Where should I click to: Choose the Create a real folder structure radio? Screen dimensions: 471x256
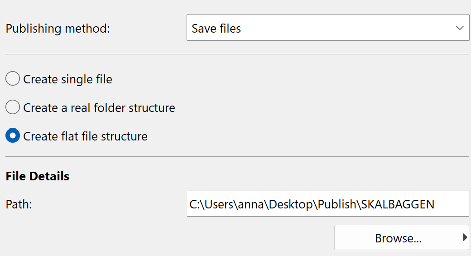click(13, 108)
